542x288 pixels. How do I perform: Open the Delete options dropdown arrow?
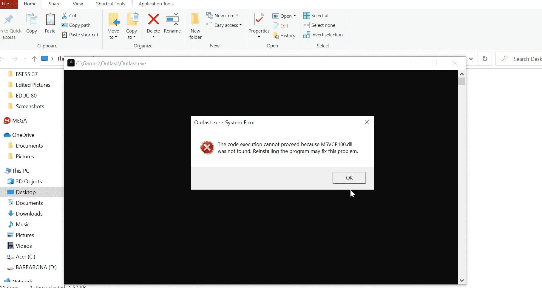click(x=153, y=37)
